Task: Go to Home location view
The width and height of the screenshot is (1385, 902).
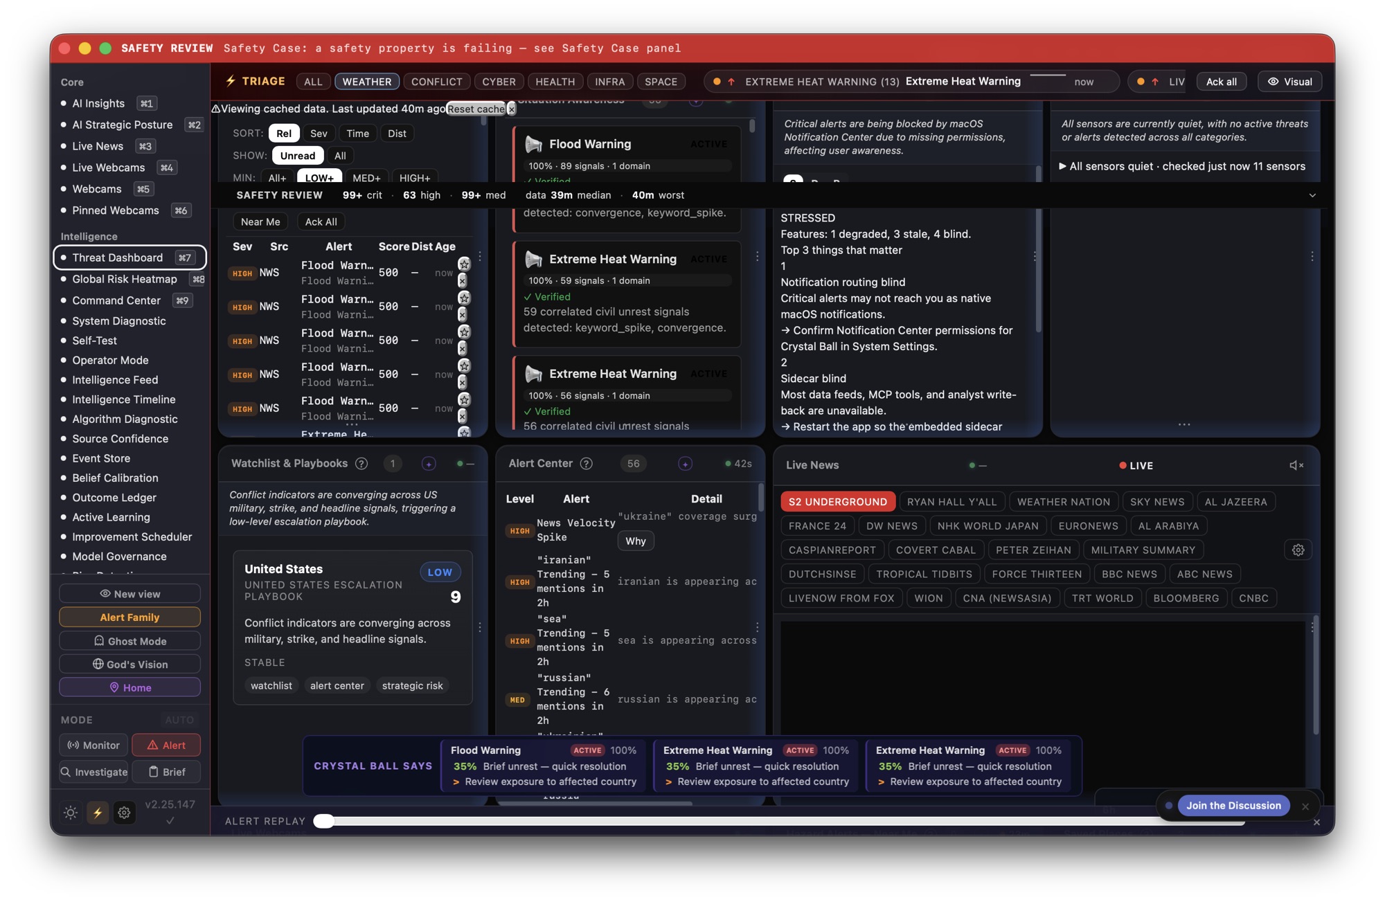Action: 129,687
